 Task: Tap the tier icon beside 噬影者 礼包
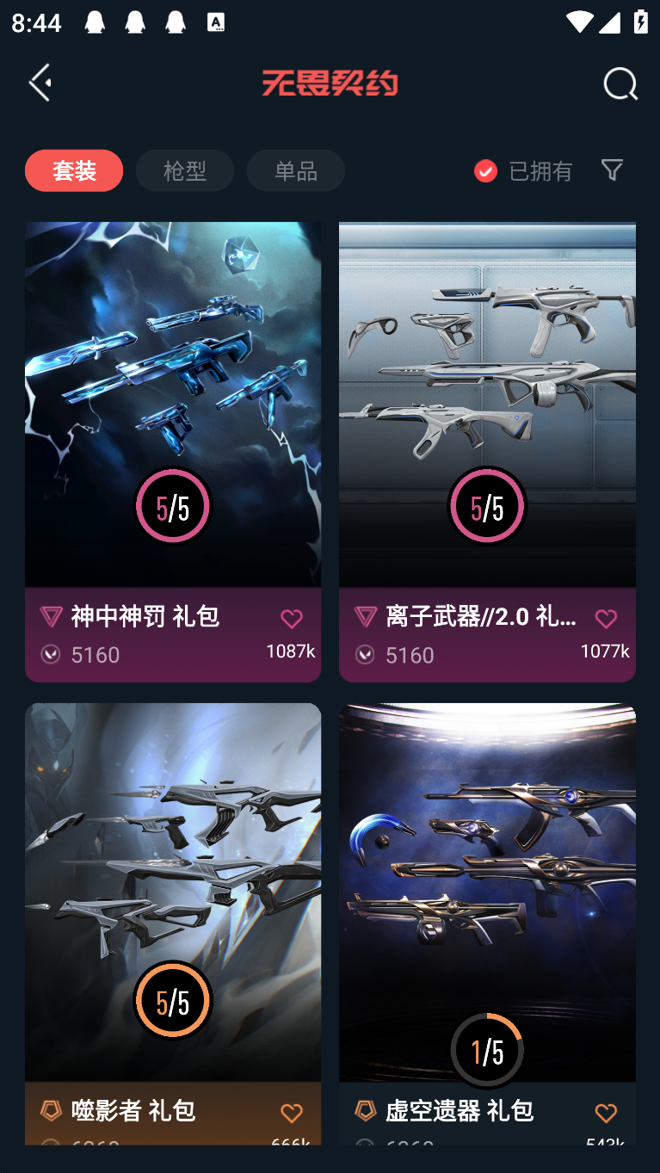click(51, 1110)
